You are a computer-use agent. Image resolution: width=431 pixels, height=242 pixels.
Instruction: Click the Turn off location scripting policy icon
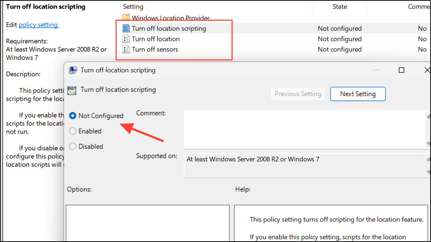pos(126,29)
